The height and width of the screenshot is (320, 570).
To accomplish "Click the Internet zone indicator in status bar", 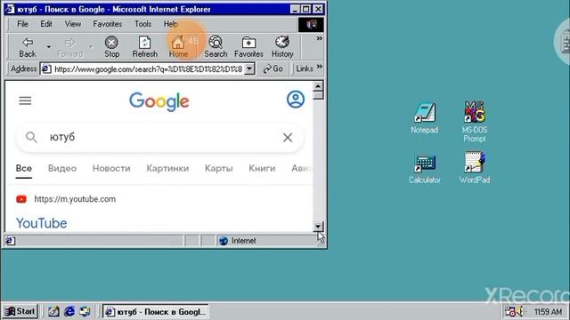I will pos(238,241).
